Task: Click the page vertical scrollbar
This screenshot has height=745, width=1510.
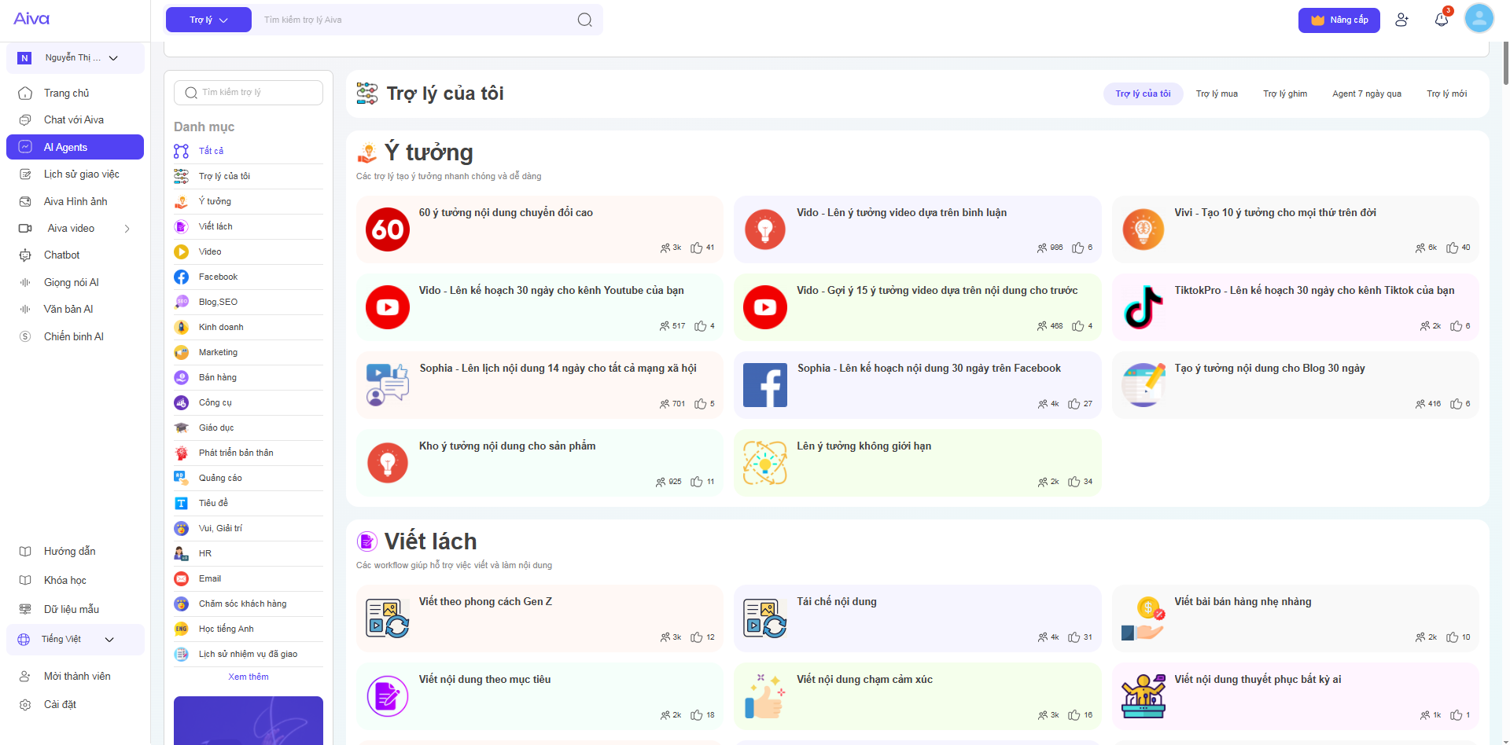Action: pyautogui.click(x=1505, y=63)
